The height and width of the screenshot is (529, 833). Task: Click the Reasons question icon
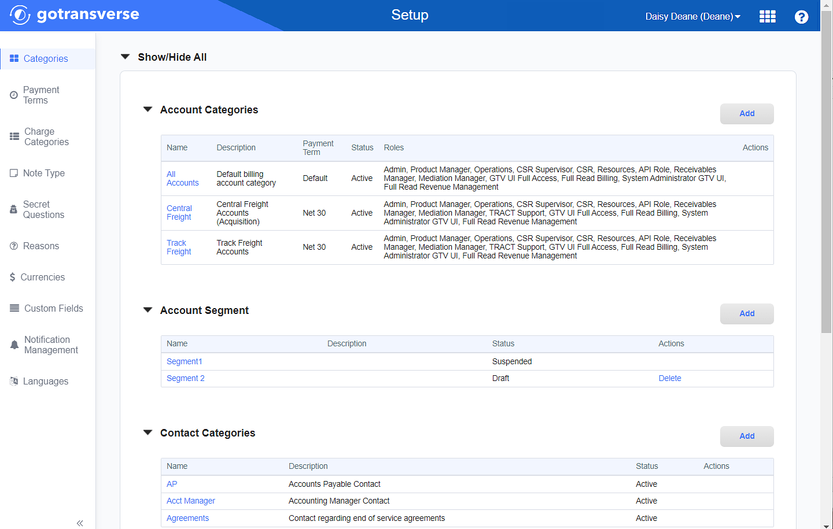tap(14, 246)
